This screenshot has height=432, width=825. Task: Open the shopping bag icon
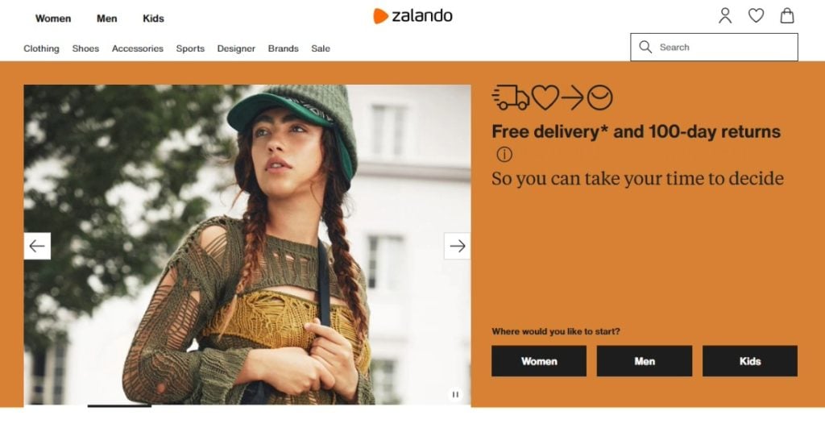(x=787, y=16)
